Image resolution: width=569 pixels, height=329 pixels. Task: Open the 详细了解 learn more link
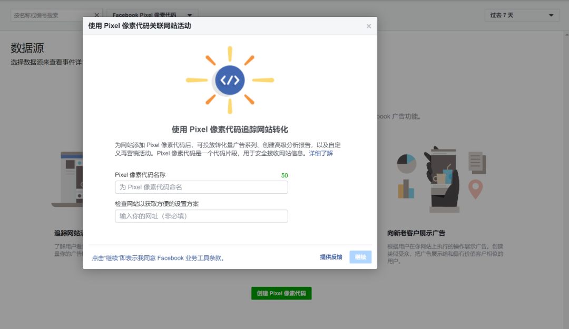pyautogui.click(x=321, y=153)
